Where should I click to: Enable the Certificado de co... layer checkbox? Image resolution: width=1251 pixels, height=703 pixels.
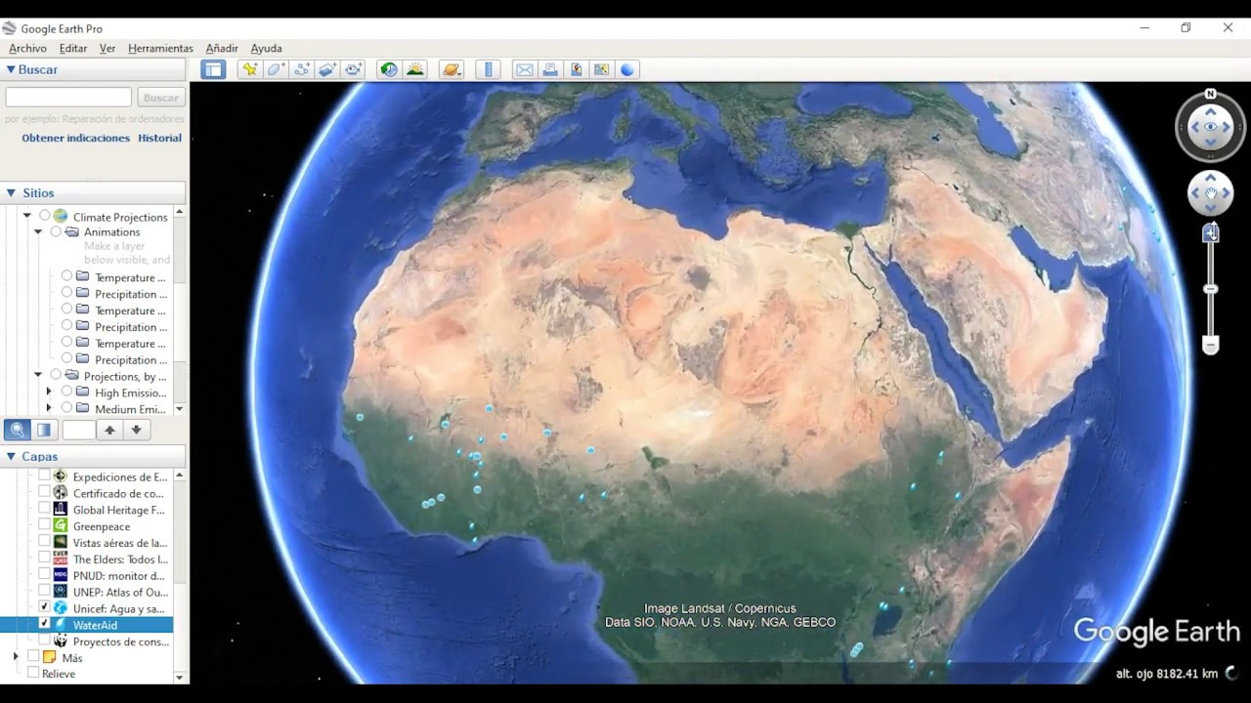[44, 493]
